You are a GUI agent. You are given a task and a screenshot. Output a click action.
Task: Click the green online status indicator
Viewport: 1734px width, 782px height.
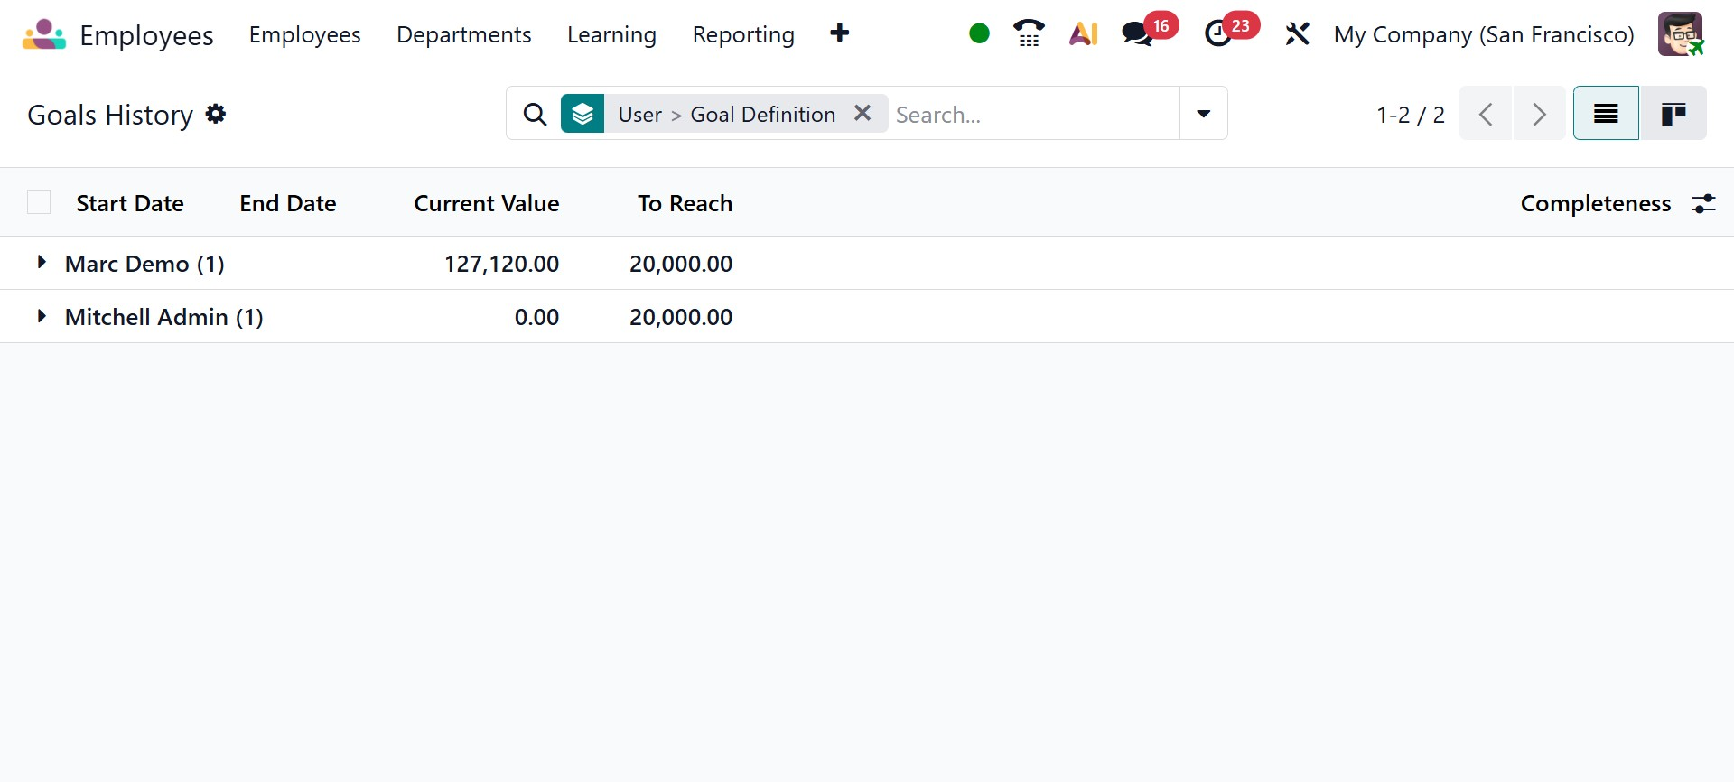(x=979, y=34)
